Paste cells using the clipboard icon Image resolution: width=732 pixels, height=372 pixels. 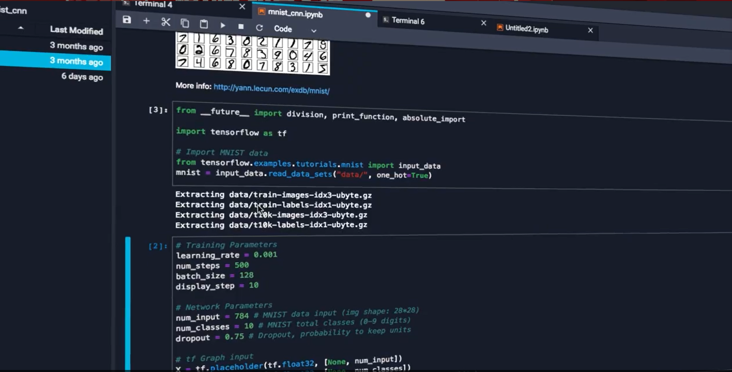click(x=204, y=24)
